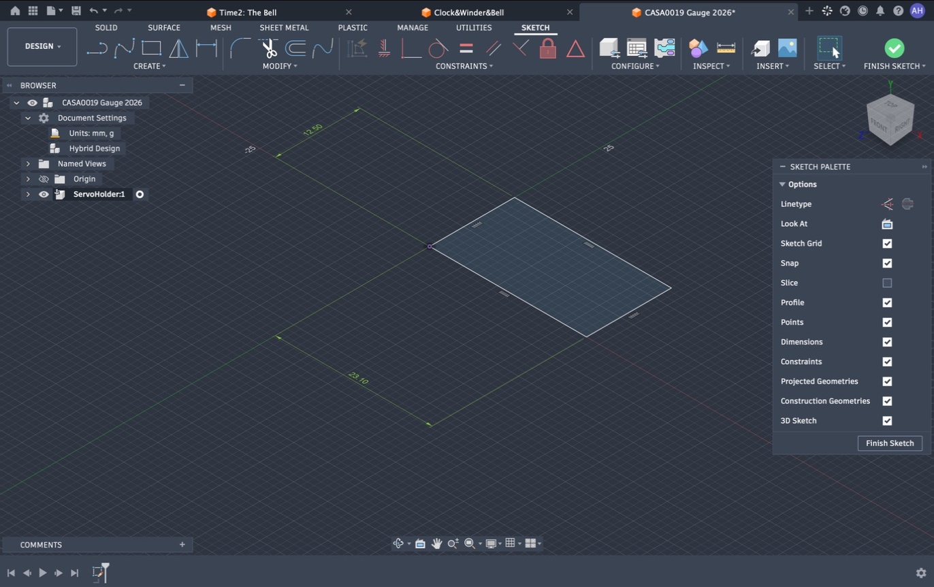Select the Pan hand tool
This screenshot has height=587, width=934.
click(x=436, y=543)
